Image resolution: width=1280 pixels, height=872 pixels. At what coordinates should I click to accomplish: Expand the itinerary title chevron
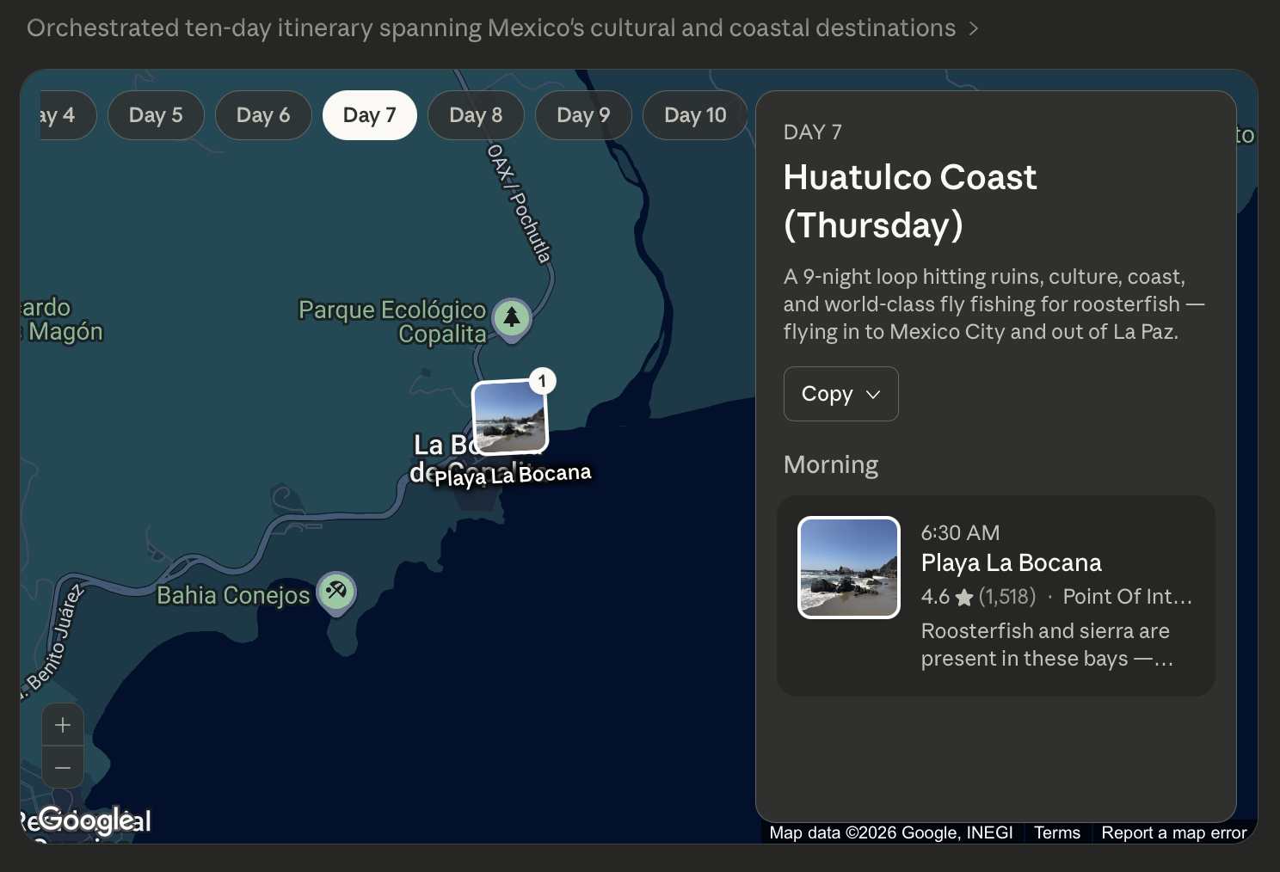coord(974,28)
